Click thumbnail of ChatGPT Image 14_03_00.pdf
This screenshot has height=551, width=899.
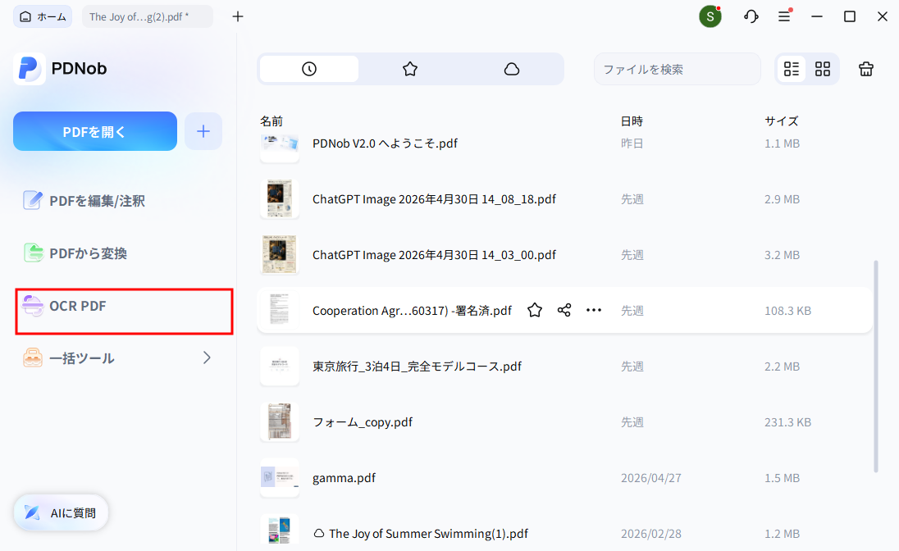pyautogui.click(x=280, y=254)
